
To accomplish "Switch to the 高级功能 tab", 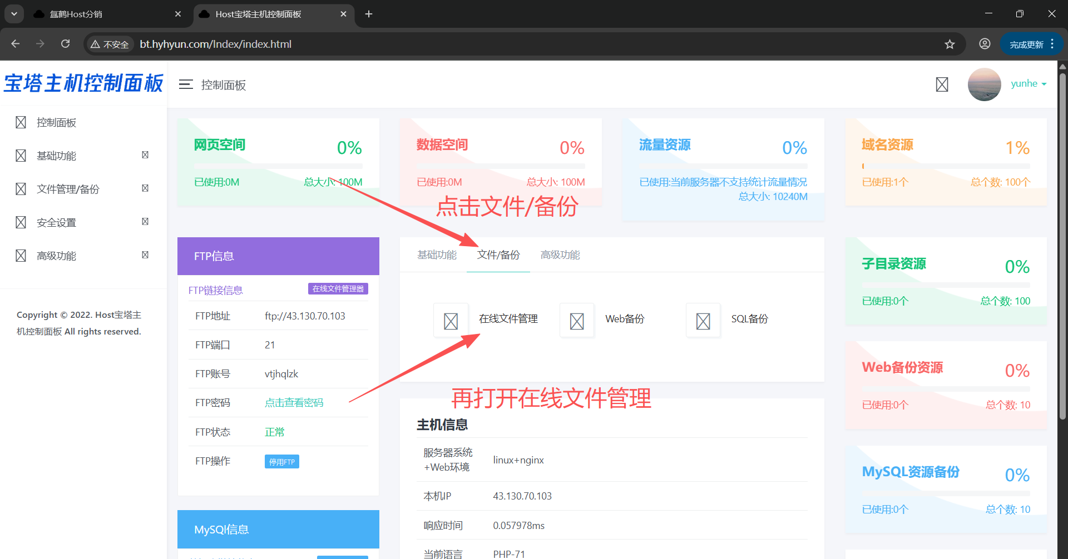I will point(560,255).
